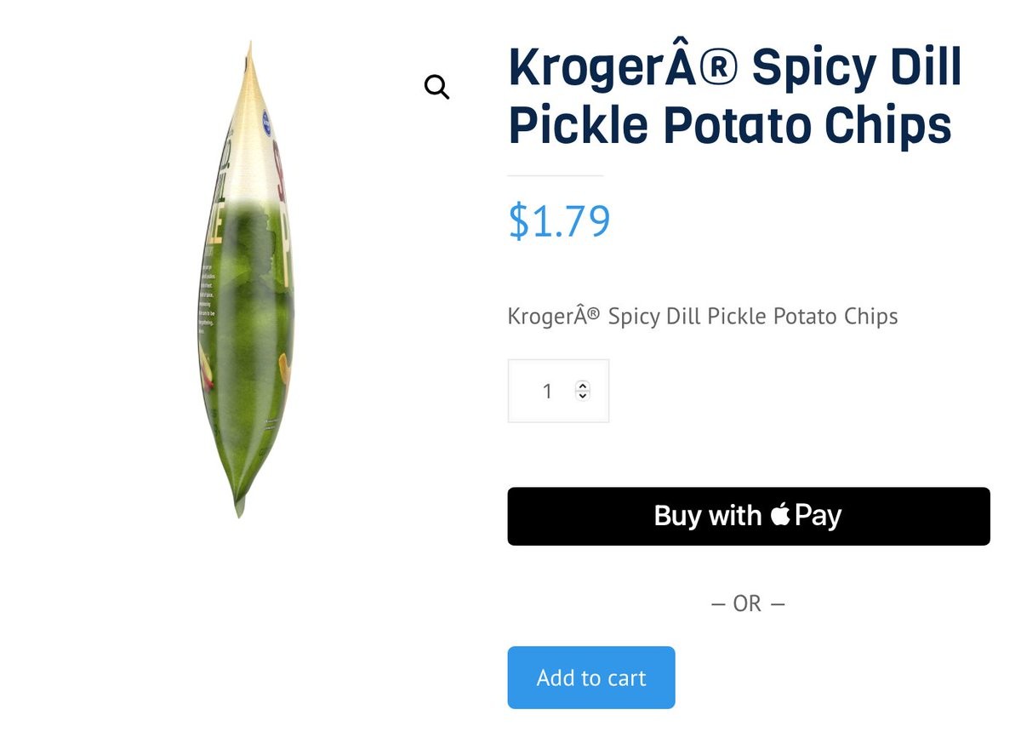
Task: Select the chips bag product image
Action: point(246,279)
